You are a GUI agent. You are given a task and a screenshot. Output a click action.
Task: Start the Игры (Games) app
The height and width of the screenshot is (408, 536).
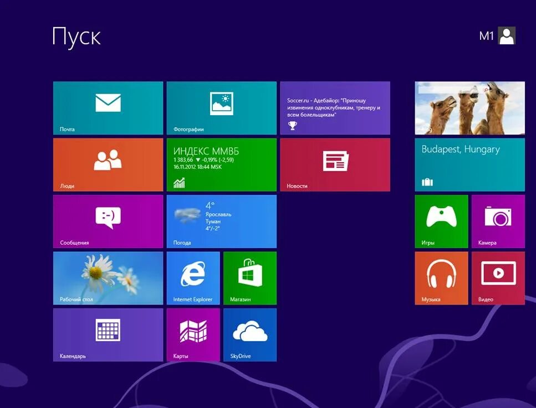point(441,221)
